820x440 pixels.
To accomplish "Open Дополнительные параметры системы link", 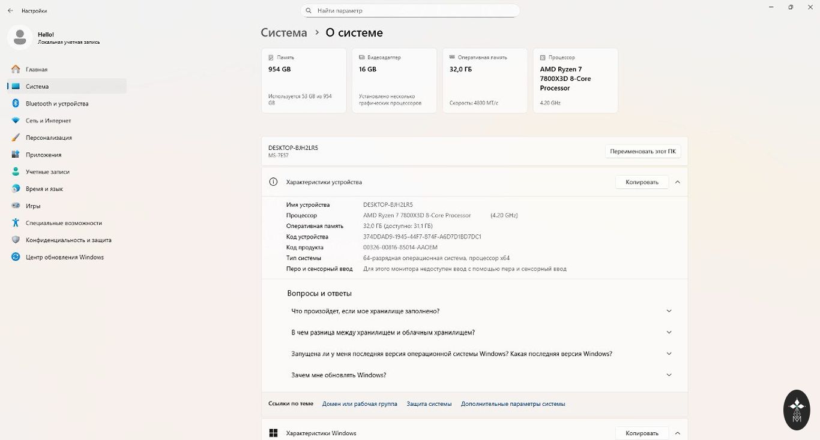I will click(x=513, y=404).
